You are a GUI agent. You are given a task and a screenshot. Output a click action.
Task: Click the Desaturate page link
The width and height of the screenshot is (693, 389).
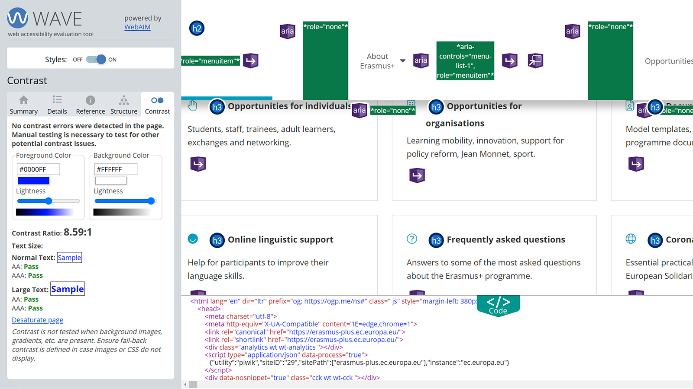pyautogui.click(x=37, y=320)
